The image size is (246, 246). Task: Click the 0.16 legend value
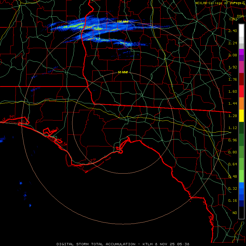[233, 201]
